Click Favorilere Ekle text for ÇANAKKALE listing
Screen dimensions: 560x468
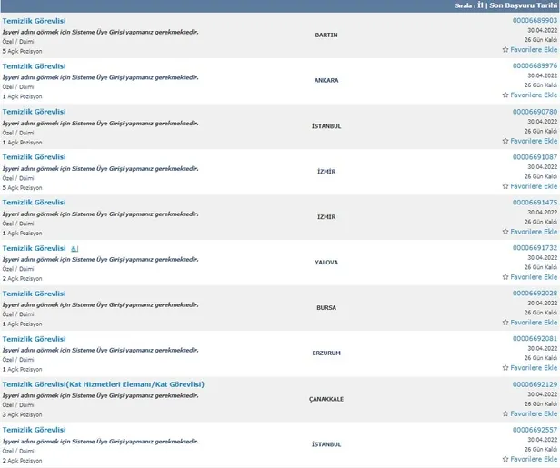(x=534, y=413)
